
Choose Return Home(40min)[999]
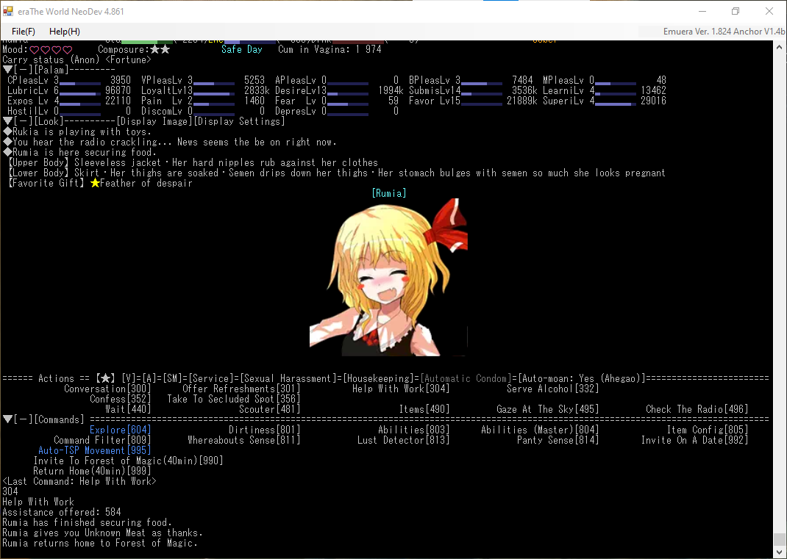pyautogui.click(x=92, y=471)
